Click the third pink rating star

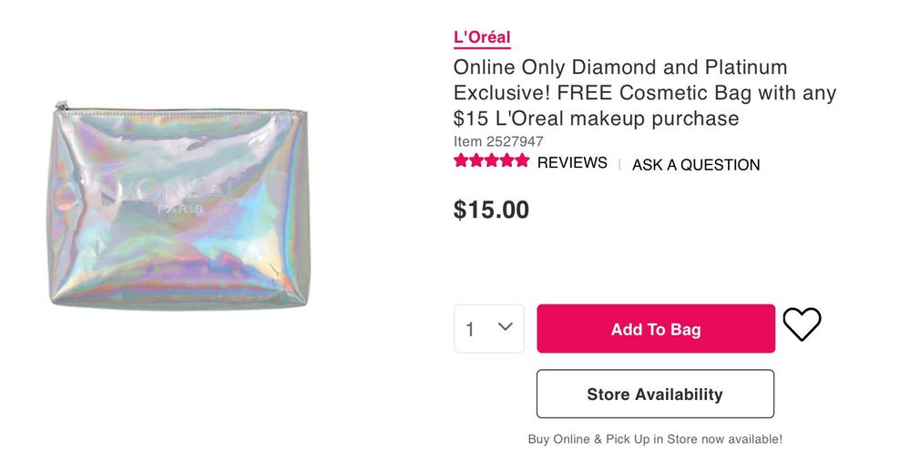tap(492, 161)
